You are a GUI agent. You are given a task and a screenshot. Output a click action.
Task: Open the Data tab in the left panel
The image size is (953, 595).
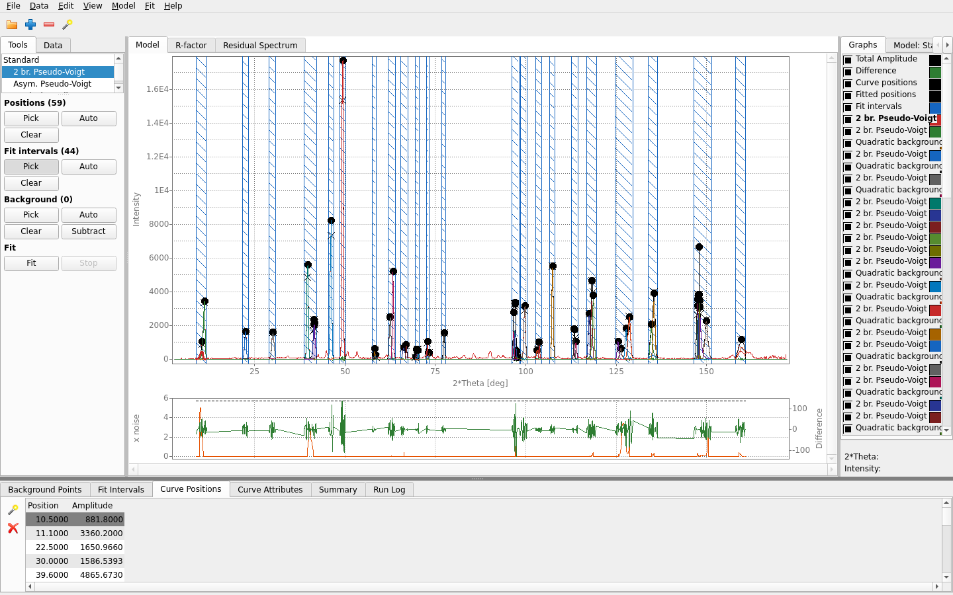[x=53, y=45]
